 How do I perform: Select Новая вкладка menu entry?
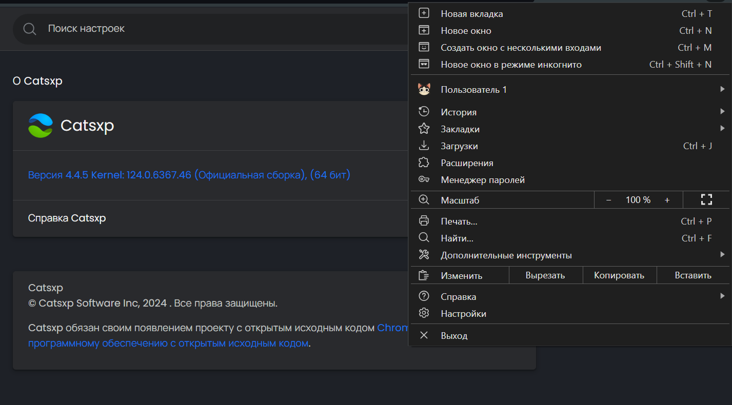(x=570, y=14)
